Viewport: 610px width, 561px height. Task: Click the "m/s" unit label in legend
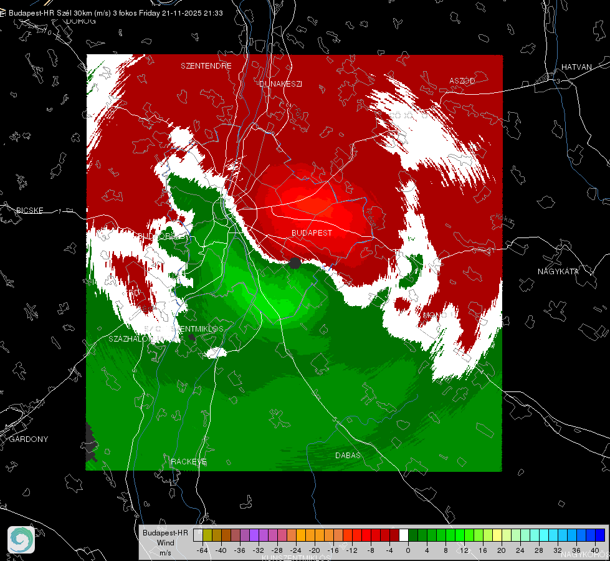165,552
